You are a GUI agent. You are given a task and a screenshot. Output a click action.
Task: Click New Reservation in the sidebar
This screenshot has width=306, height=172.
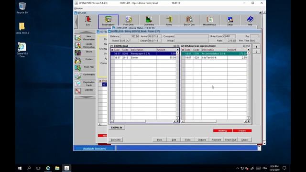[85, 38]
